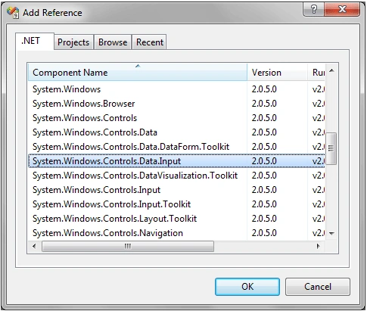Image resolution: width=367 pixels, height=311 pixels.
Task: Click the horizontal scrollbar thumb
Action: (128, 246)
